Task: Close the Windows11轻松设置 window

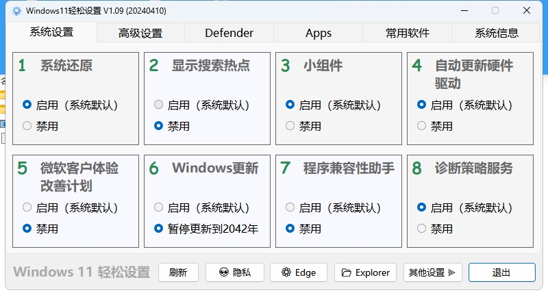Action: (527, 10)
